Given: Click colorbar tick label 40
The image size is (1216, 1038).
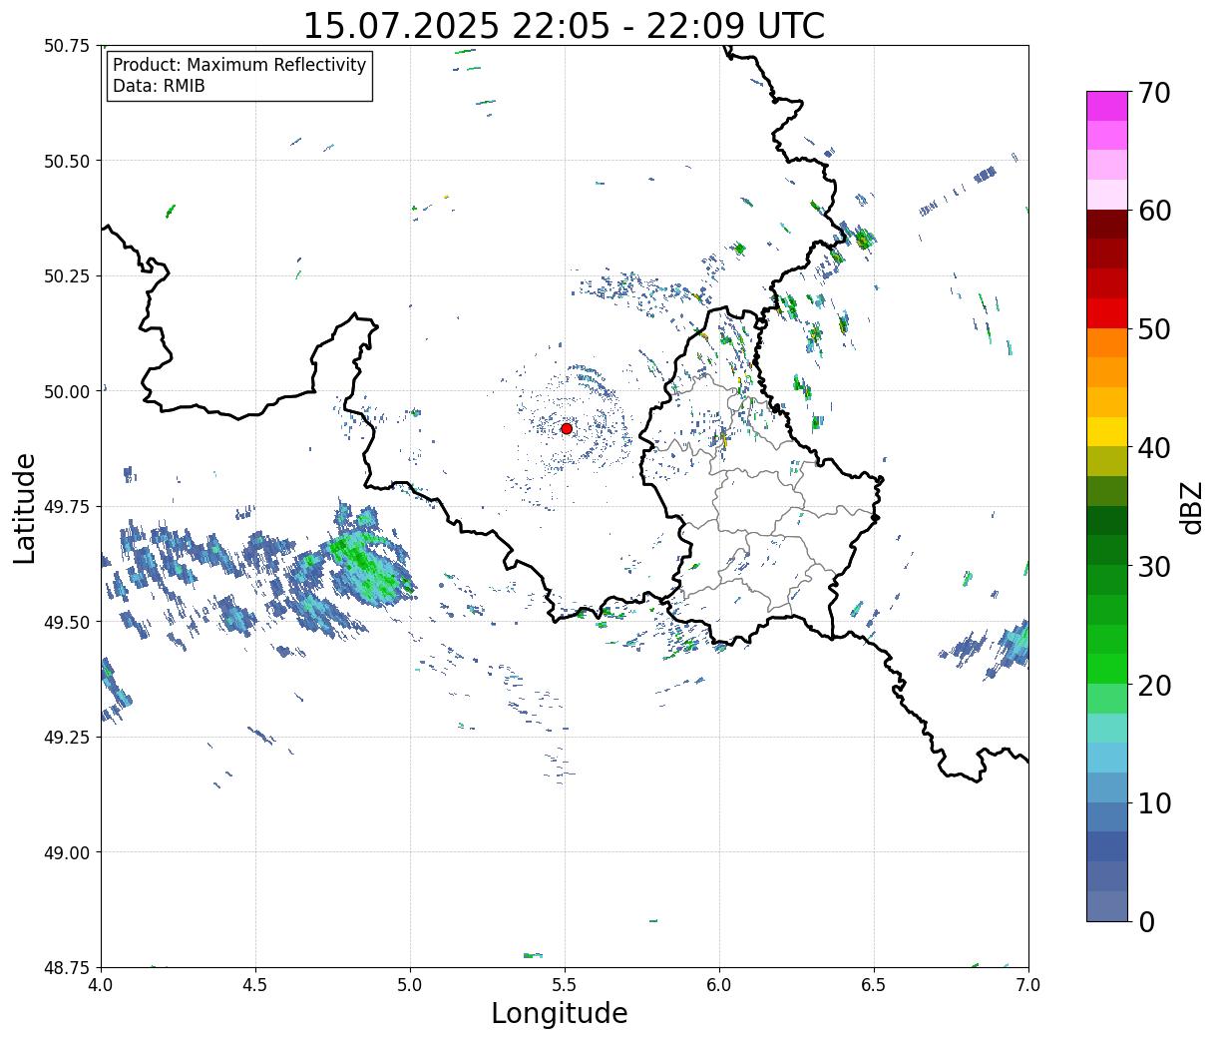Looking at the screenshot, I should pyautogui.click(x=1154, y=447).
